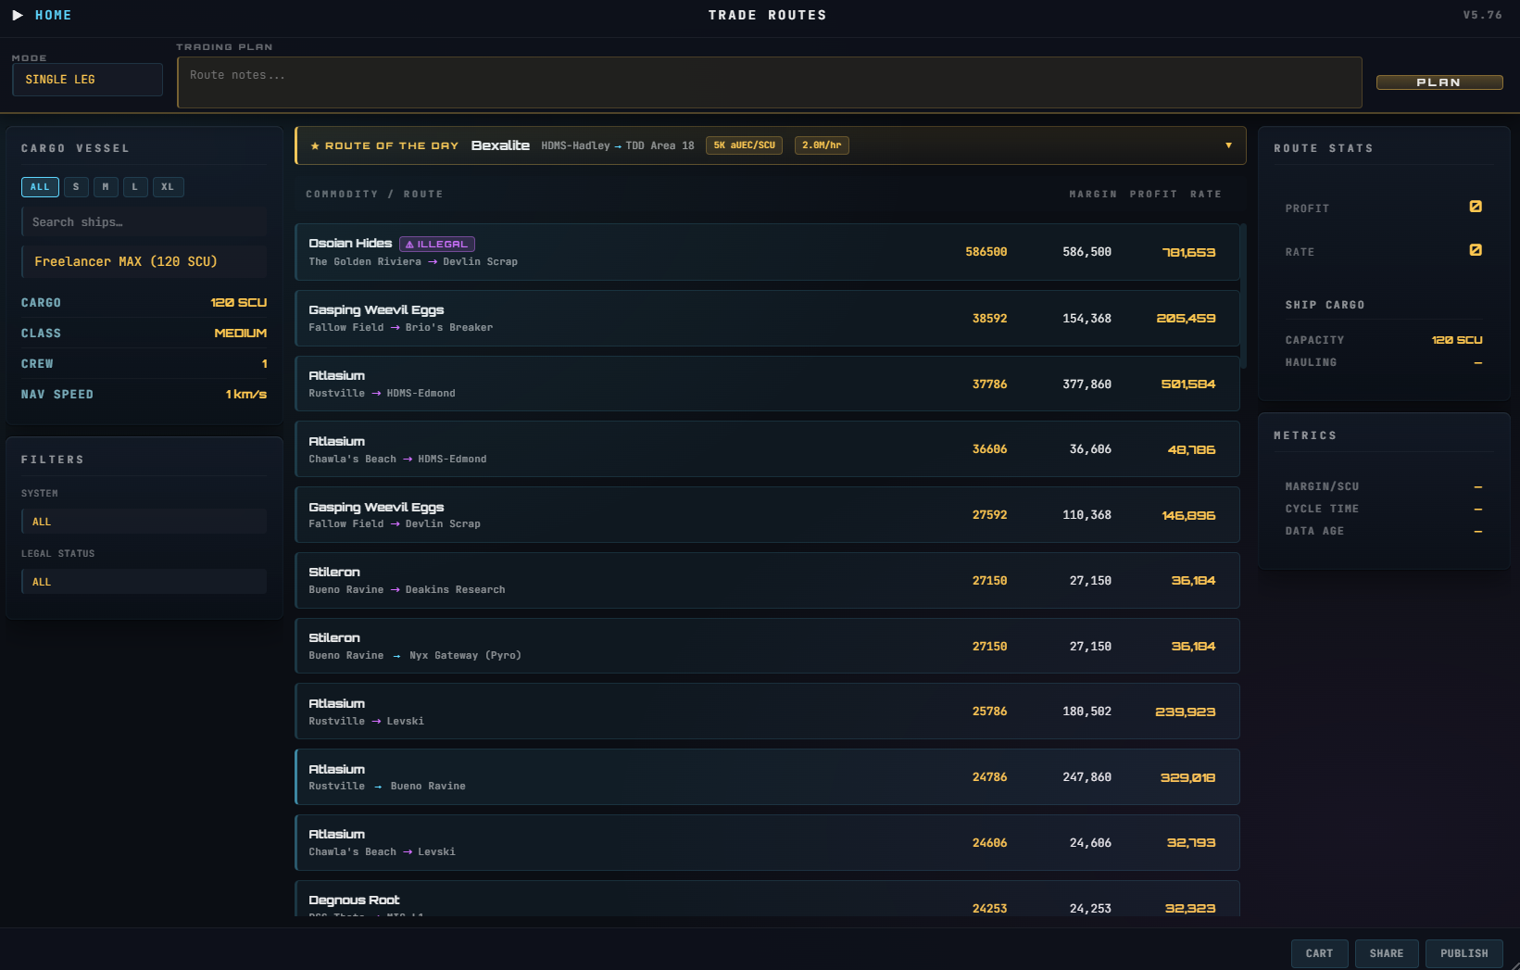Open the CART button
Image resolution: width=1520 pixels, height=970 pixels.
1319,953
